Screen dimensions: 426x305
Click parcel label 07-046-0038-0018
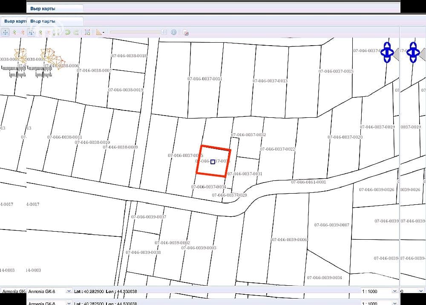(x=129, y=56)
